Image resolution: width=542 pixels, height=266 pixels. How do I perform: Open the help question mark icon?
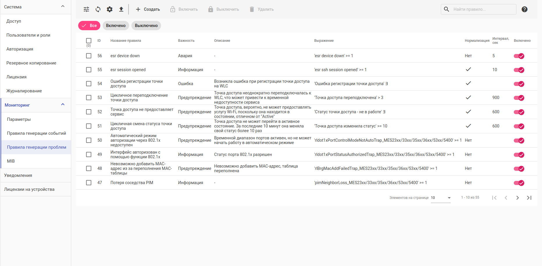(x=525, y=9)
